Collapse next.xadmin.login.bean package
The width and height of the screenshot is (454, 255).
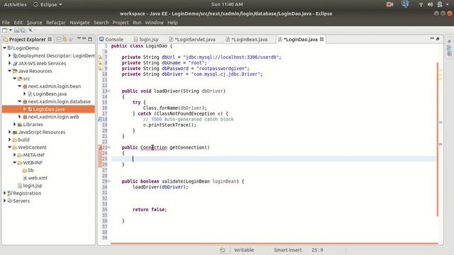[x=19, y=86]
